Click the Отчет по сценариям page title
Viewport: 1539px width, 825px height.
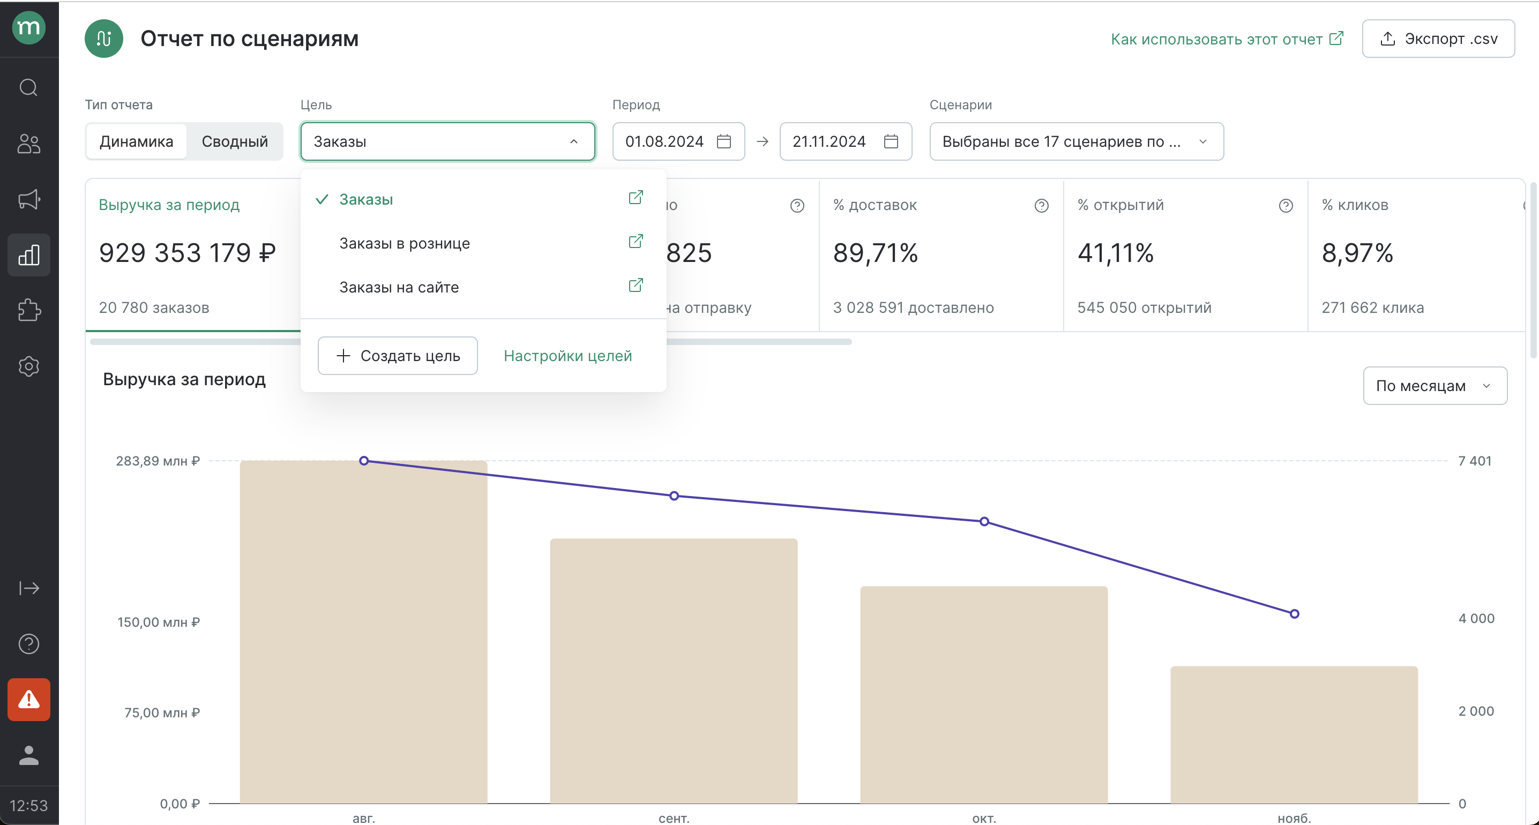pos(250,39)
